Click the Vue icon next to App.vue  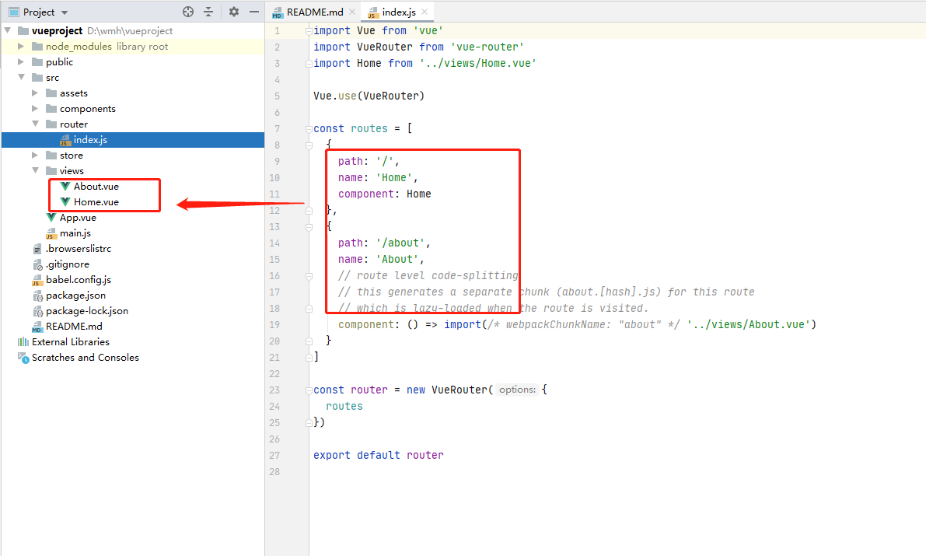point(51,218)
